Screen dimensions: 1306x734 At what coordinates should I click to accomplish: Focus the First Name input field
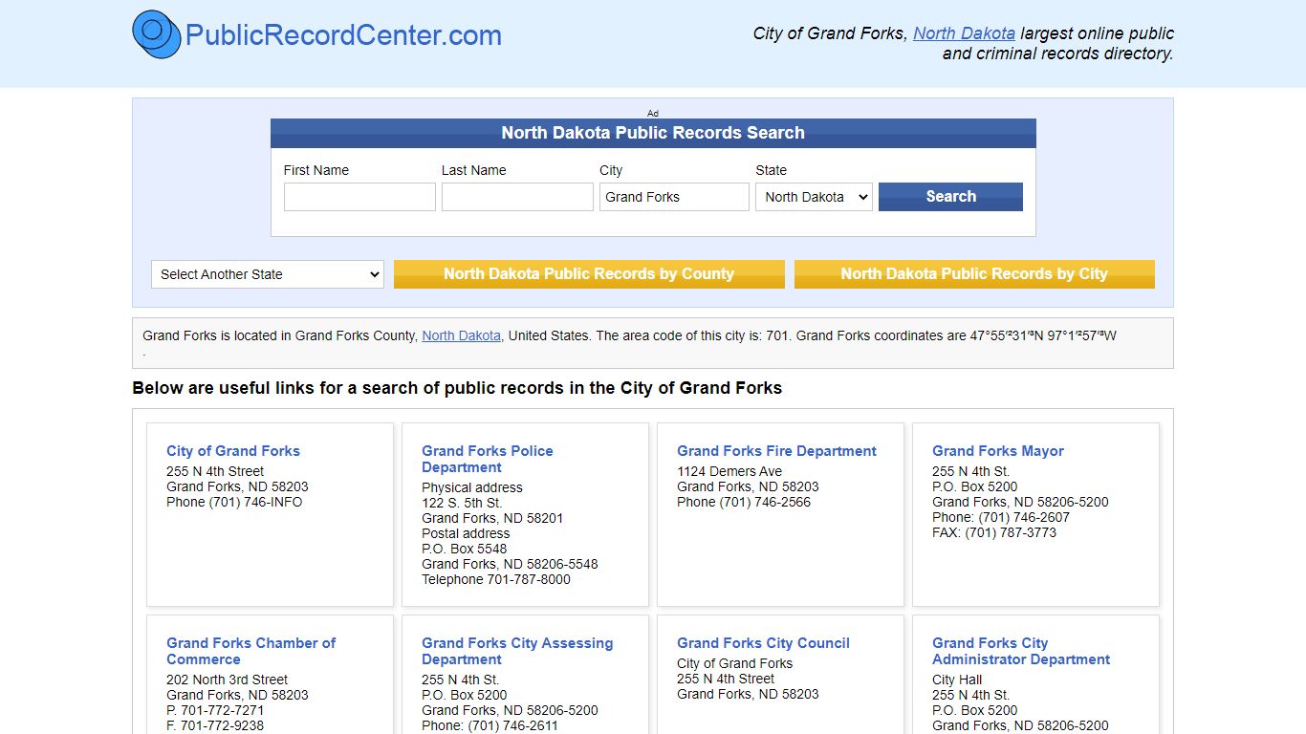pyautogui.click(x=359, y=197)
